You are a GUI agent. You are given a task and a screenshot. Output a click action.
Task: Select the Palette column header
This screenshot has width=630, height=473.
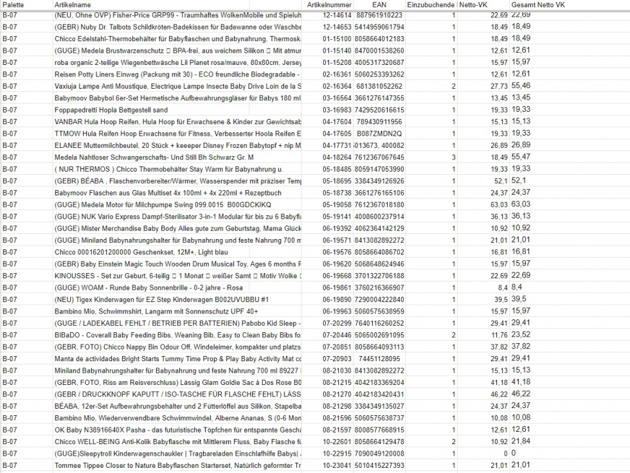pos(26,4)
